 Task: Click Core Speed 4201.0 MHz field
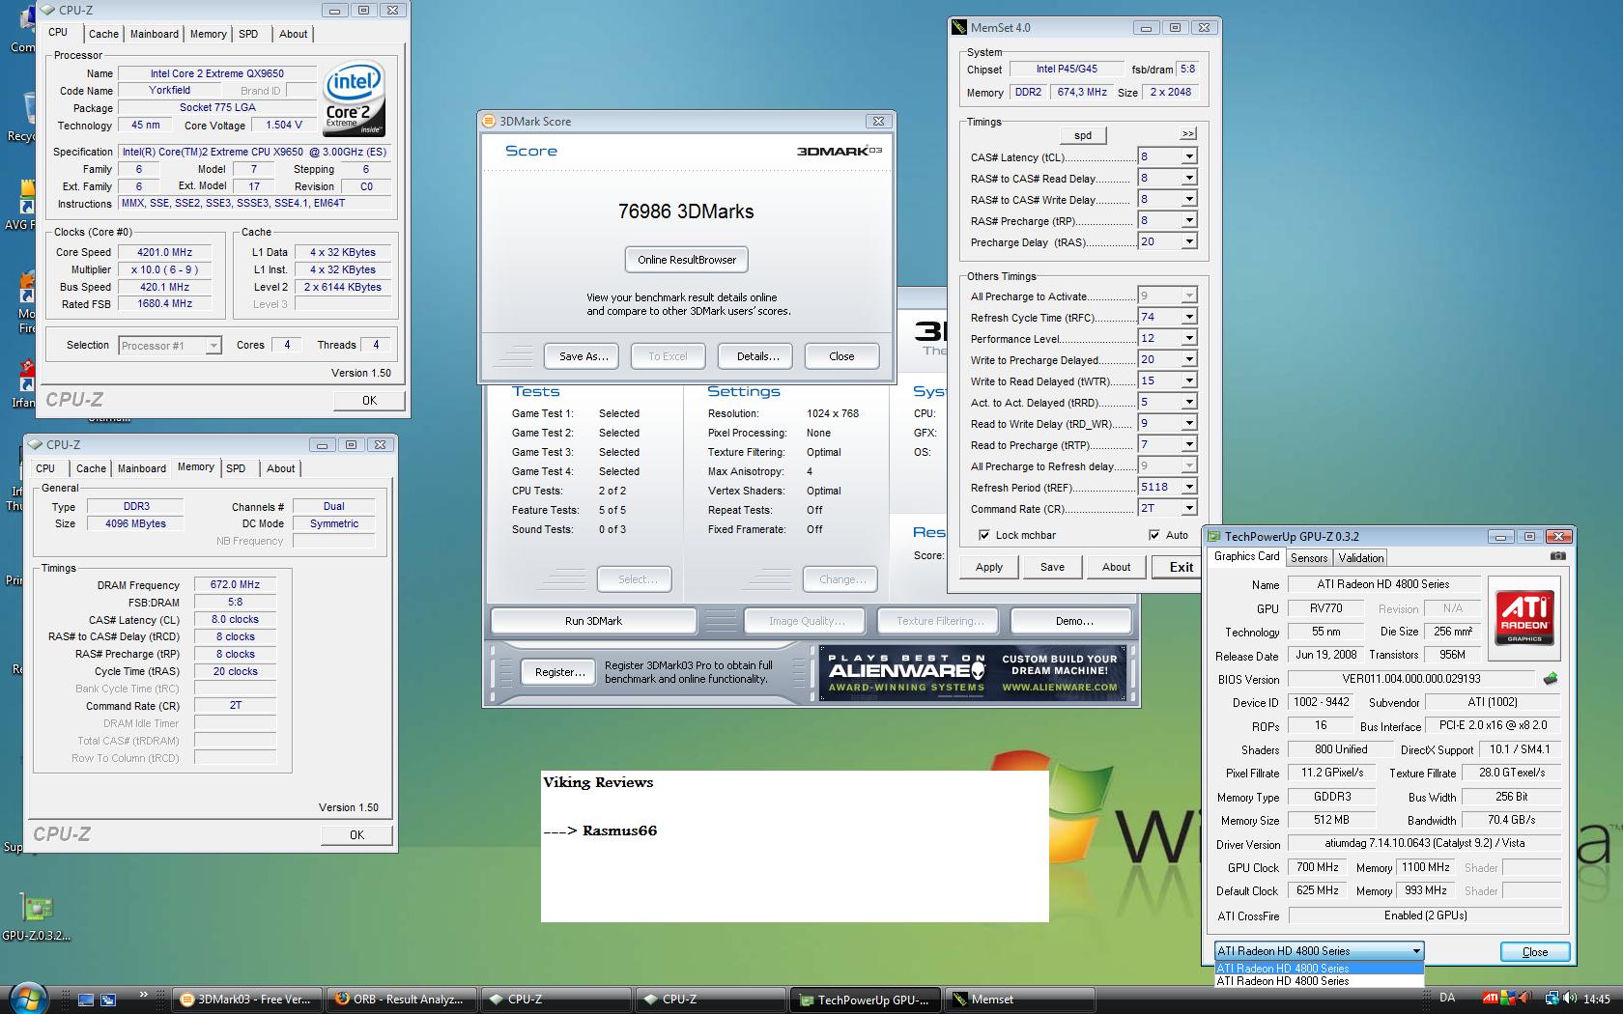coord(165,252)
